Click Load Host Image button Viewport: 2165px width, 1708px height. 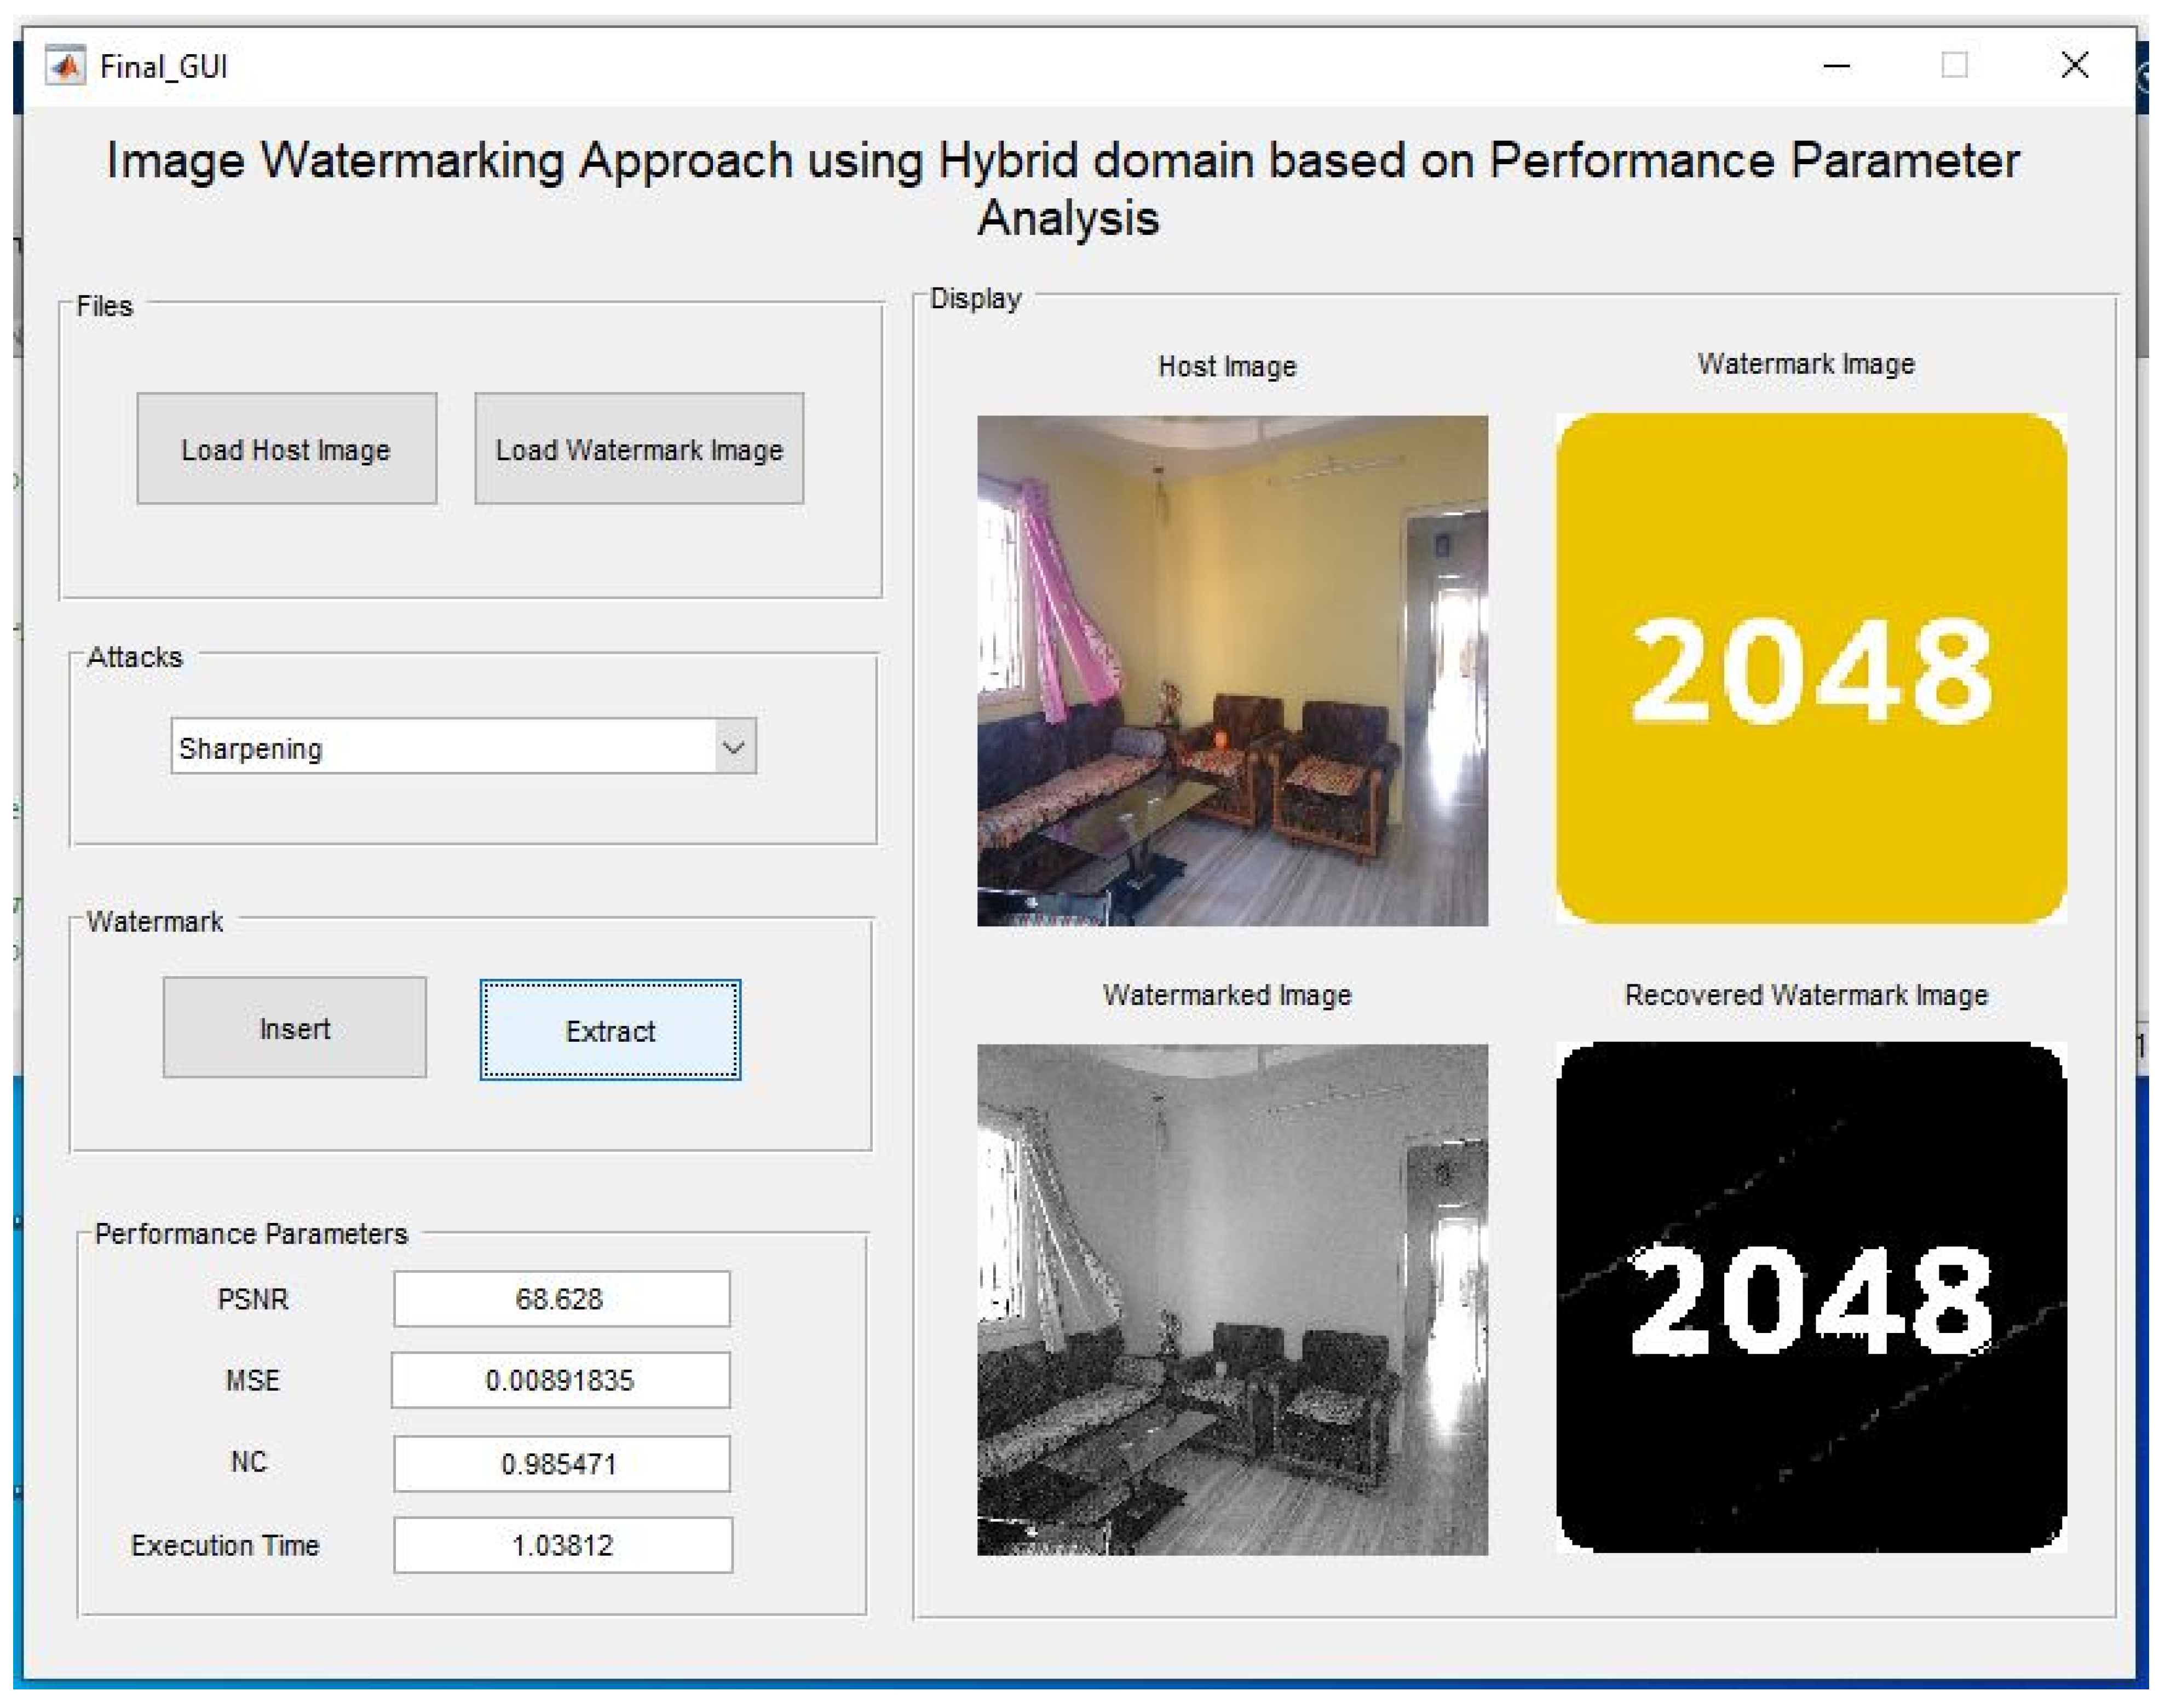(286, 449)
